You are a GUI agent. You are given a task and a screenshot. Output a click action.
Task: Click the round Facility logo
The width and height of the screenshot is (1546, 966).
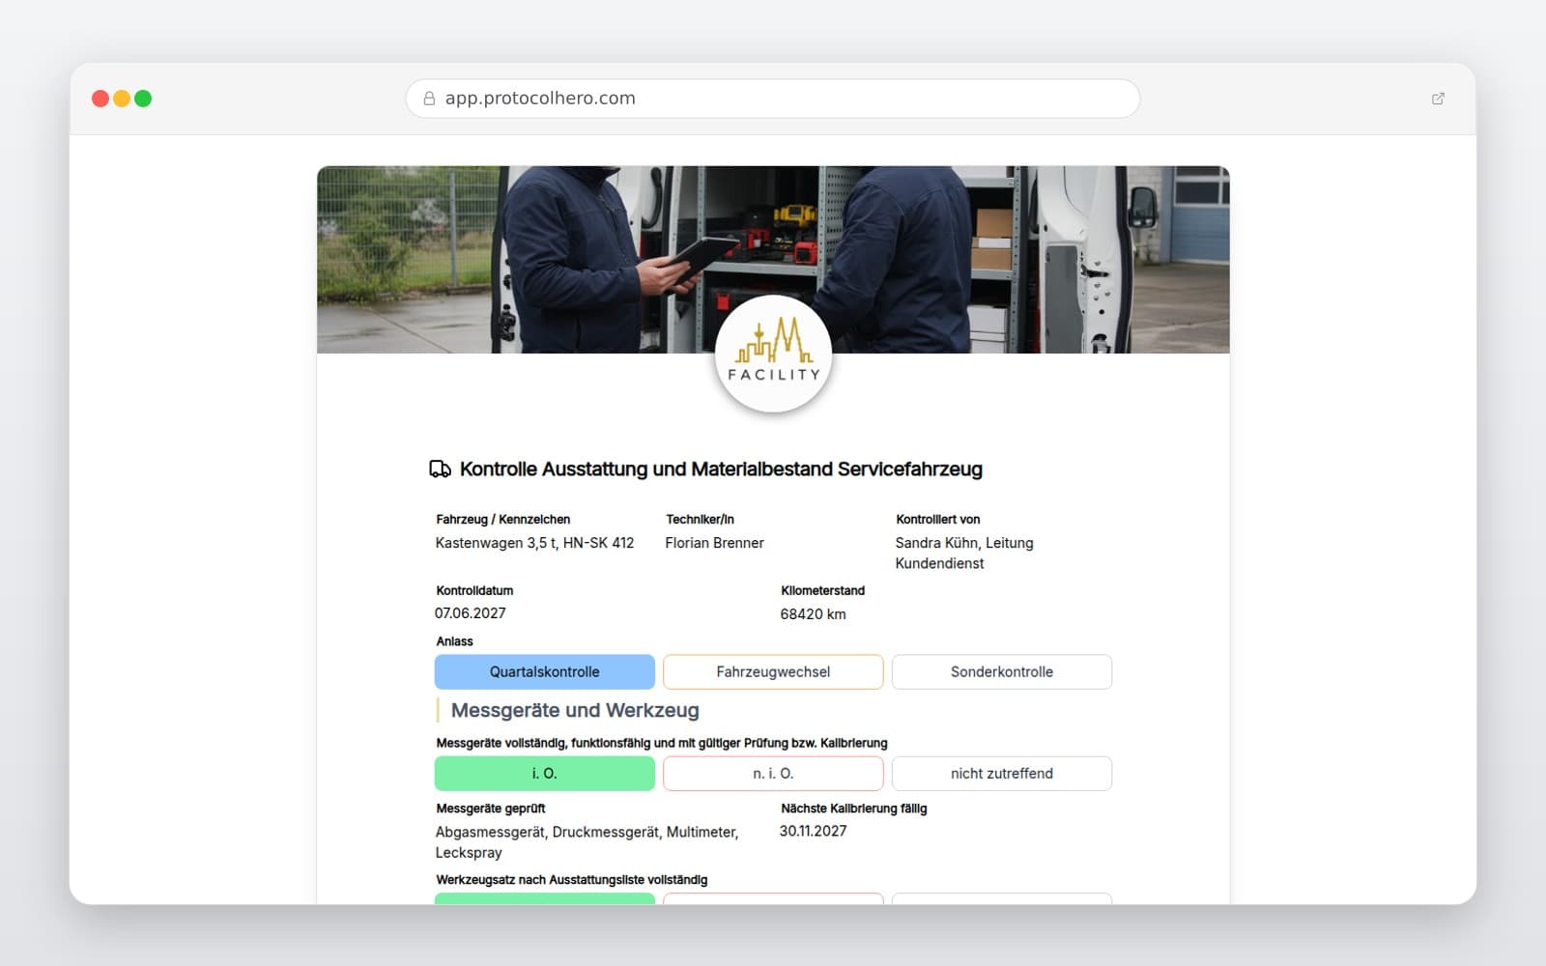click(x=773, y=354)
